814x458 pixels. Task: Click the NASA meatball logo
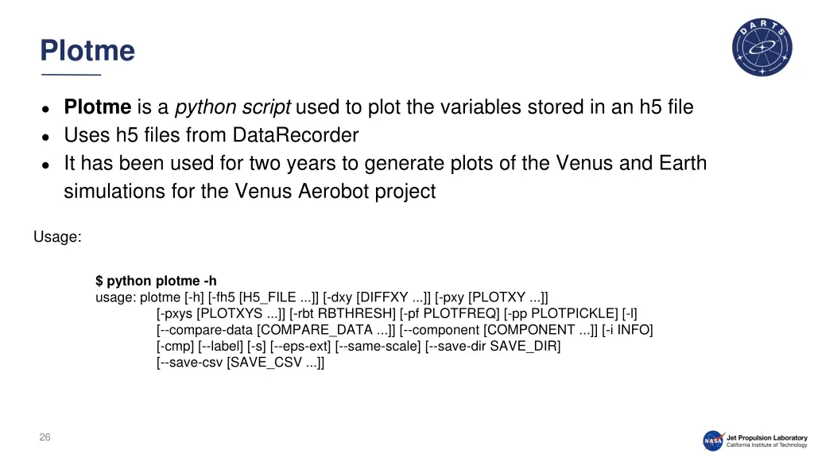(714, 441)
